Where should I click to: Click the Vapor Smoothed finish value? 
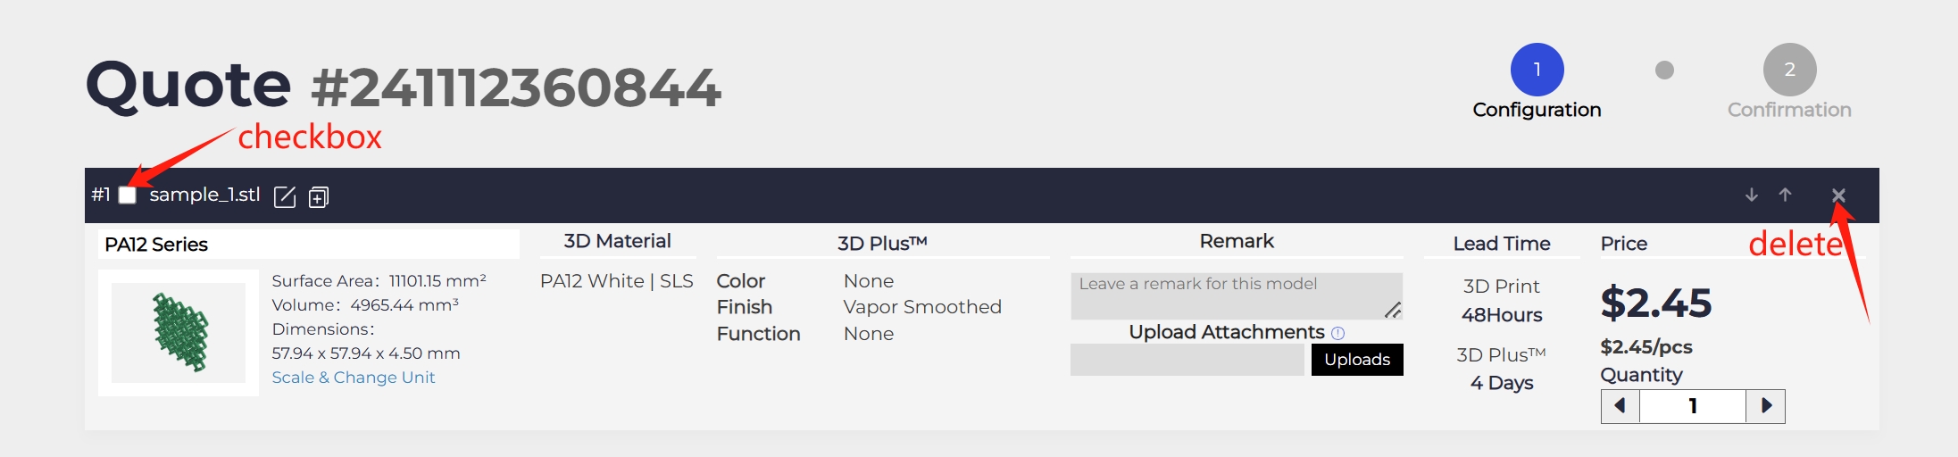point(922,307)
